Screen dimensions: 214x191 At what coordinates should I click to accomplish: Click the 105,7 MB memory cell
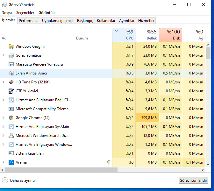tap(147, 127)
